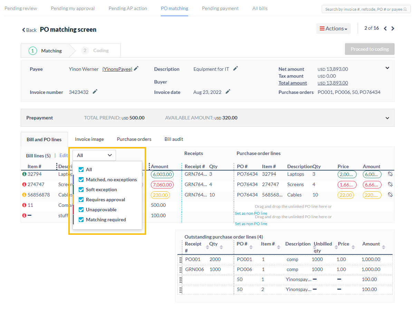This screenshot has width=415, height=309.
Task: Grab the drag handle for PO001 row
Action: click(x=181, y=260)
